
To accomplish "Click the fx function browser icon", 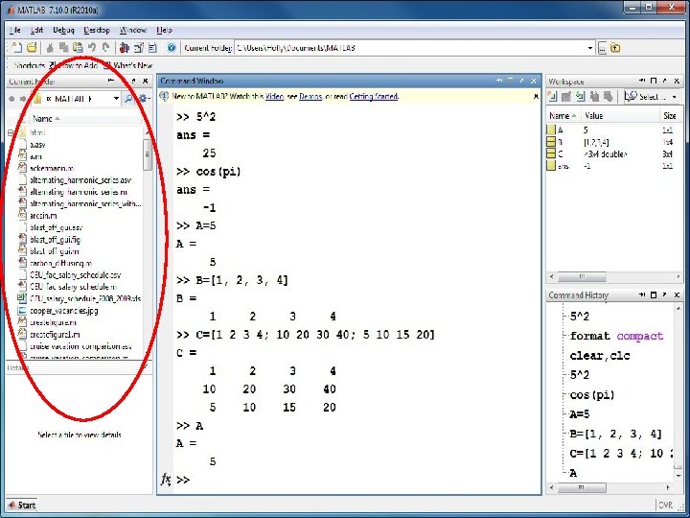I will coord(165,480).
